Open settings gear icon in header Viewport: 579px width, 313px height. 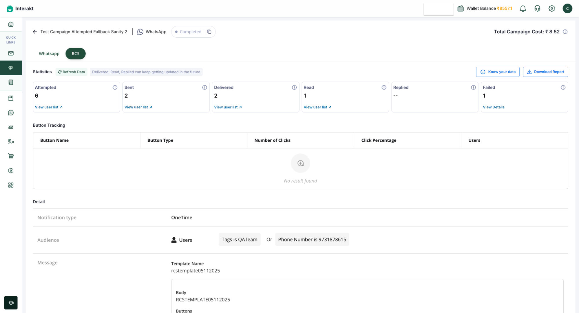click(551, 8)
